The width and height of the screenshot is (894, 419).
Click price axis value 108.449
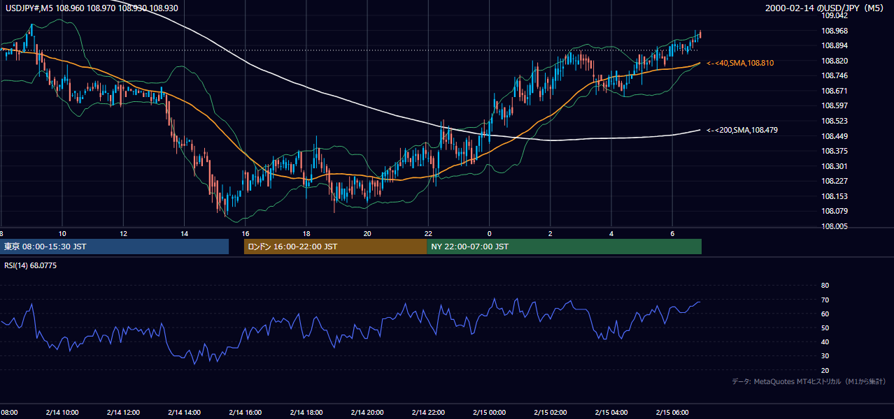[x=834, y=136]
